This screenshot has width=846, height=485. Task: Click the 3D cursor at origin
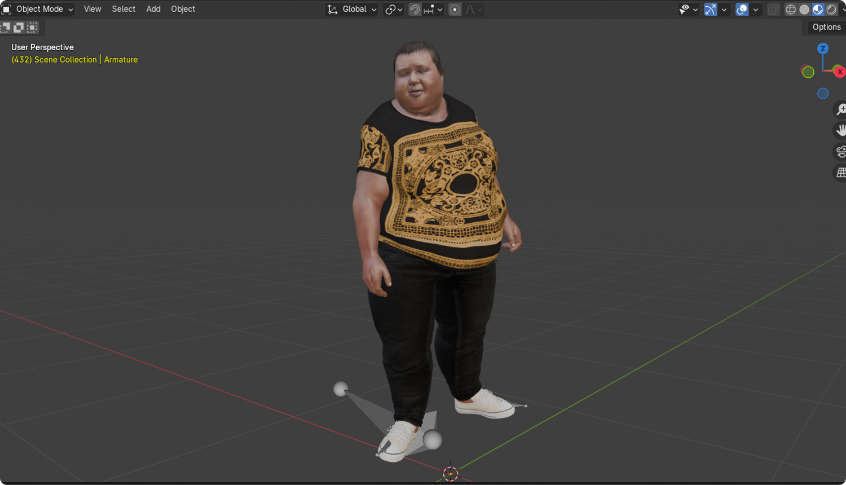(x=450, y=474)
